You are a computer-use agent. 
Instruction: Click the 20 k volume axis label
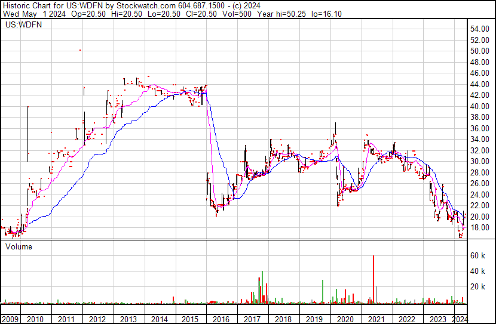point(478,286)
